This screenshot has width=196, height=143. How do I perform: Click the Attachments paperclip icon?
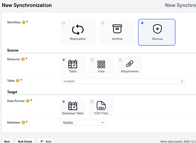pos(129,64)
